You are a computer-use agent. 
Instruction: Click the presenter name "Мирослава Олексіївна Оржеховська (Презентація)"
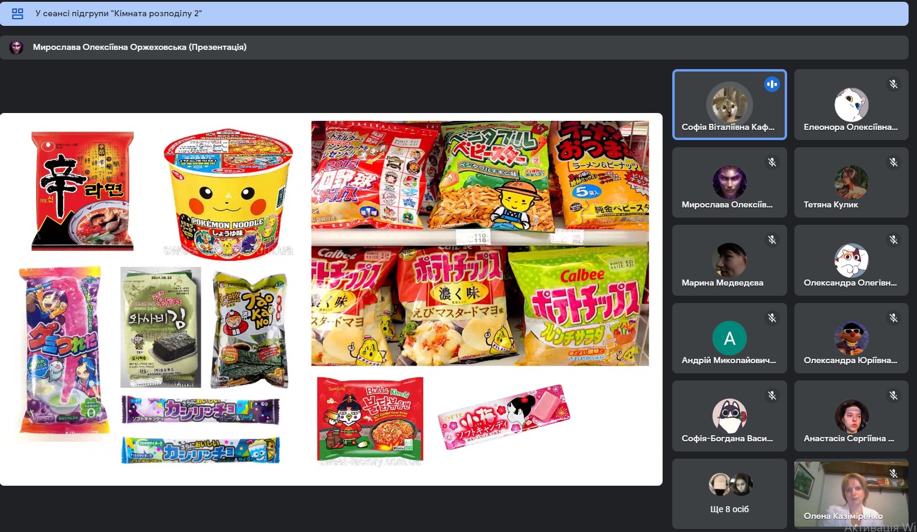pyautogui.click(x=140, y=47)
